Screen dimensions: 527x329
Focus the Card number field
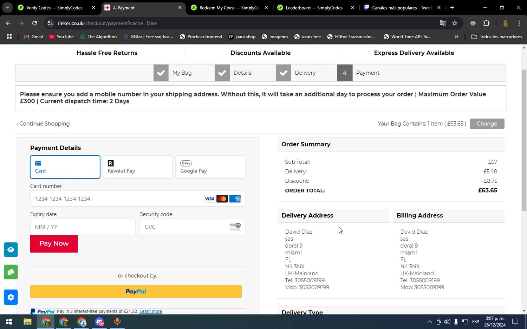[138, 199]
